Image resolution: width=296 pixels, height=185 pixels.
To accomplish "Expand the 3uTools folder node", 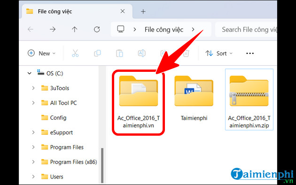I will (x=33, y=88).
